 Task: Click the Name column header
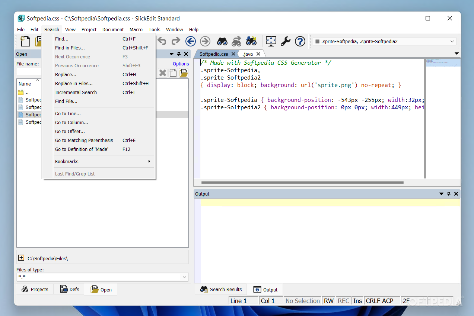25,84
